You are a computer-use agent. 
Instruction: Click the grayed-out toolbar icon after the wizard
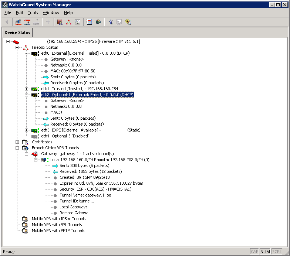coord(119,22)
